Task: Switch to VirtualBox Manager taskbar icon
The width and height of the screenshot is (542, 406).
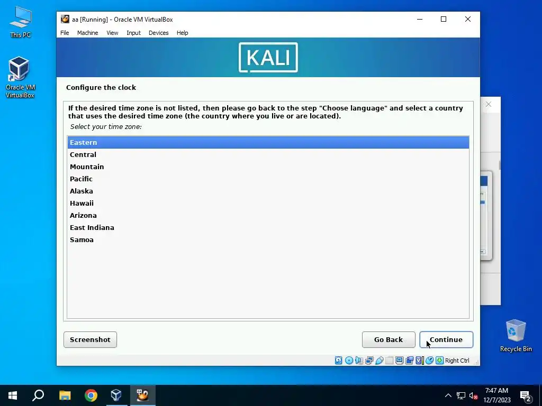Action: (x=116, y=395)
